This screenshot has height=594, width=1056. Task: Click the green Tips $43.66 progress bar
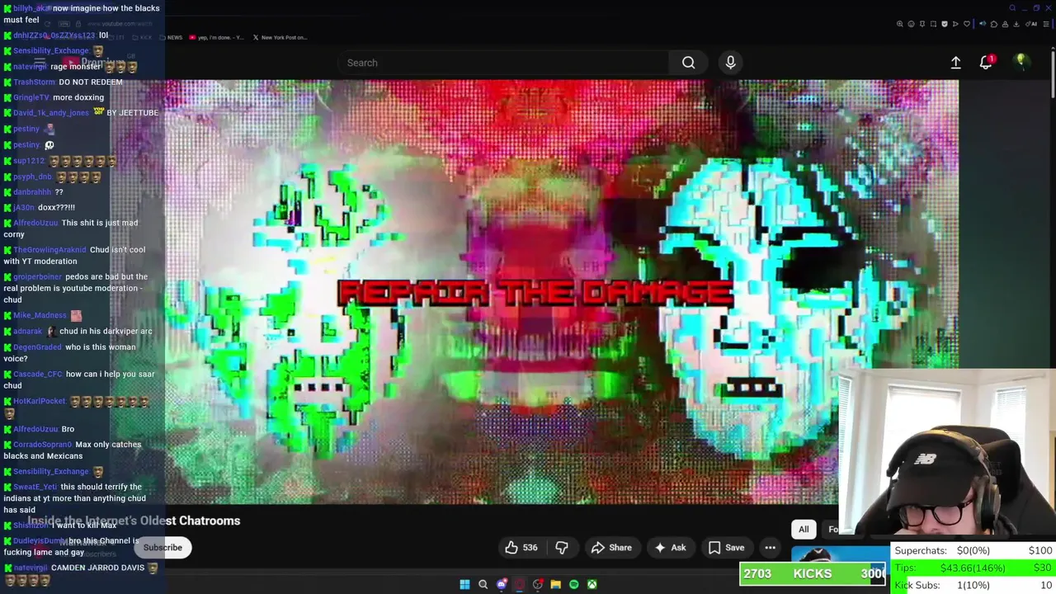coord(973,568)
